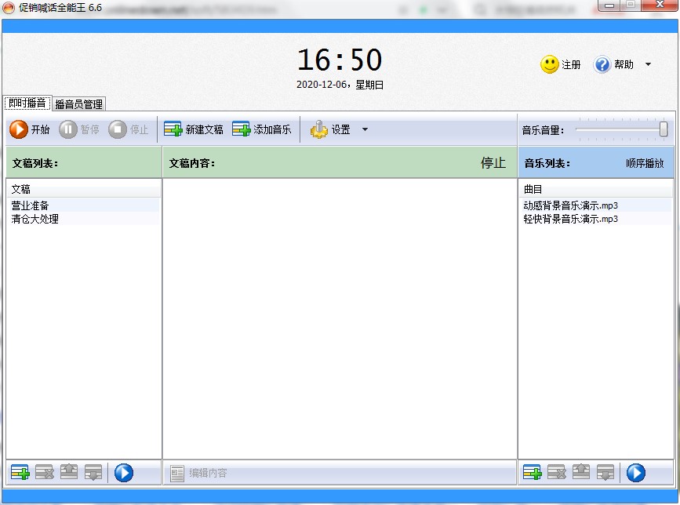The height and width of the screenshot is (505, 680).
Task: Open 帮助 help question mark icon
Action: [x=602, y=64]
